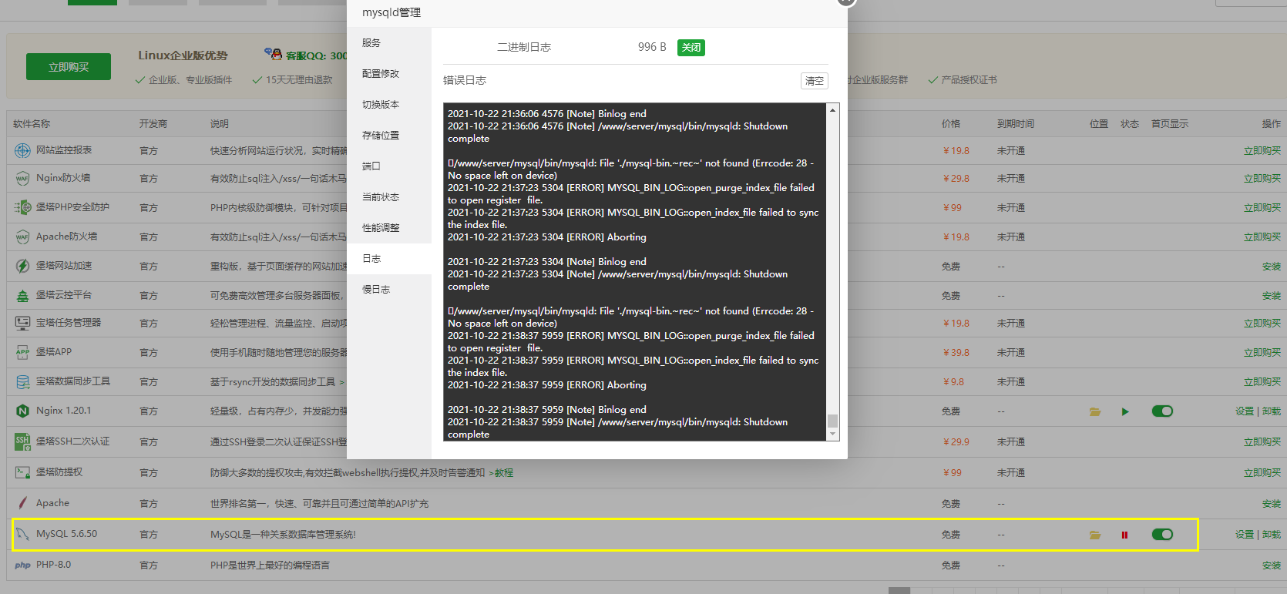Image resolution: width=1287 pixels, height=594 pixels.
Task: Click the ¥39.8 price for 堡塔APP
Action: pyautogui.click(x=956, y=353)
